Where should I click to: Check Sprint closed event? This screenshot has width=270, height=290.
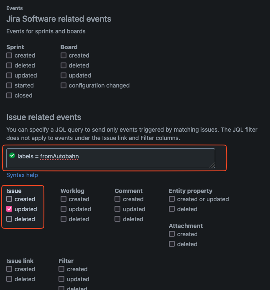tap(9, 95)
